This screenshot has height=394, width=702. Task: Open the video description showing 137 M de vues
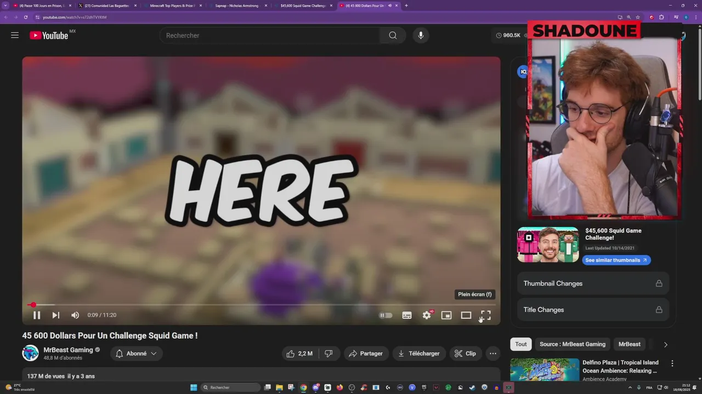261,375
